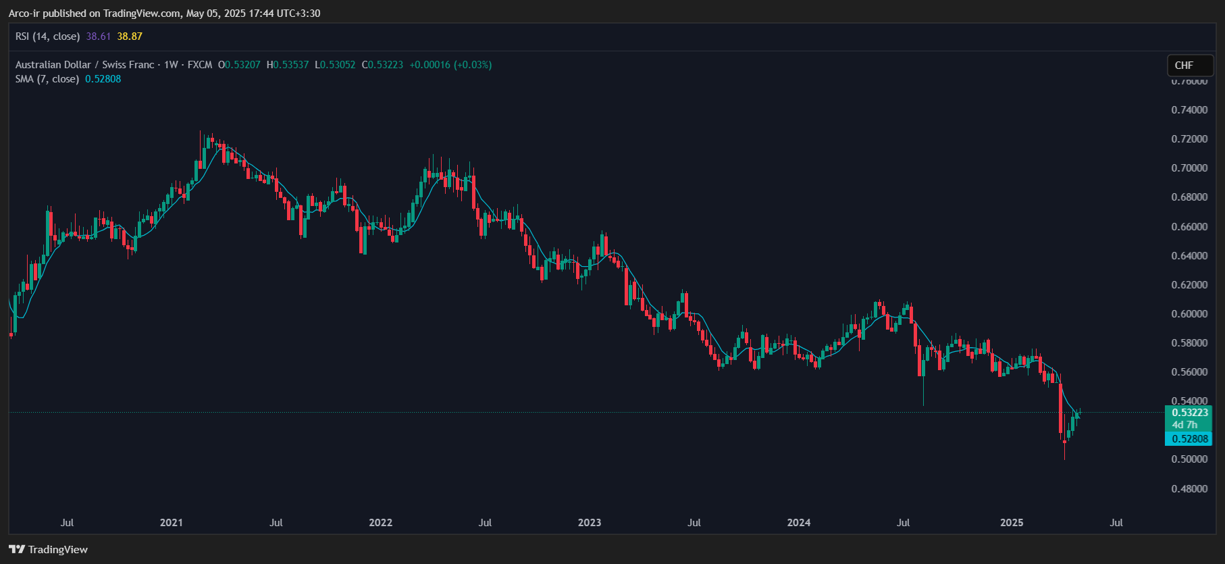1225x564 pixels.
Task: Click the change value +0.00016 (+0.03%)
Action: click(450, 65)
